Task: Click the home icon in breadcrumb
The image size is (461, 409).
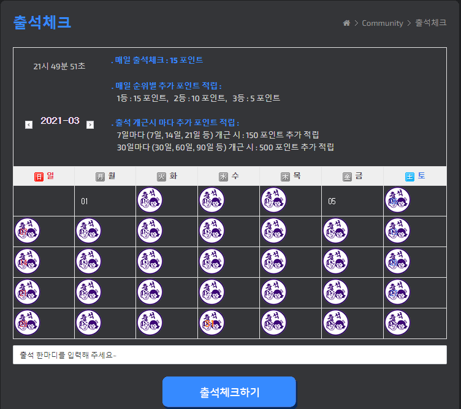Action: pyautogui.click(x=346, y=23)
